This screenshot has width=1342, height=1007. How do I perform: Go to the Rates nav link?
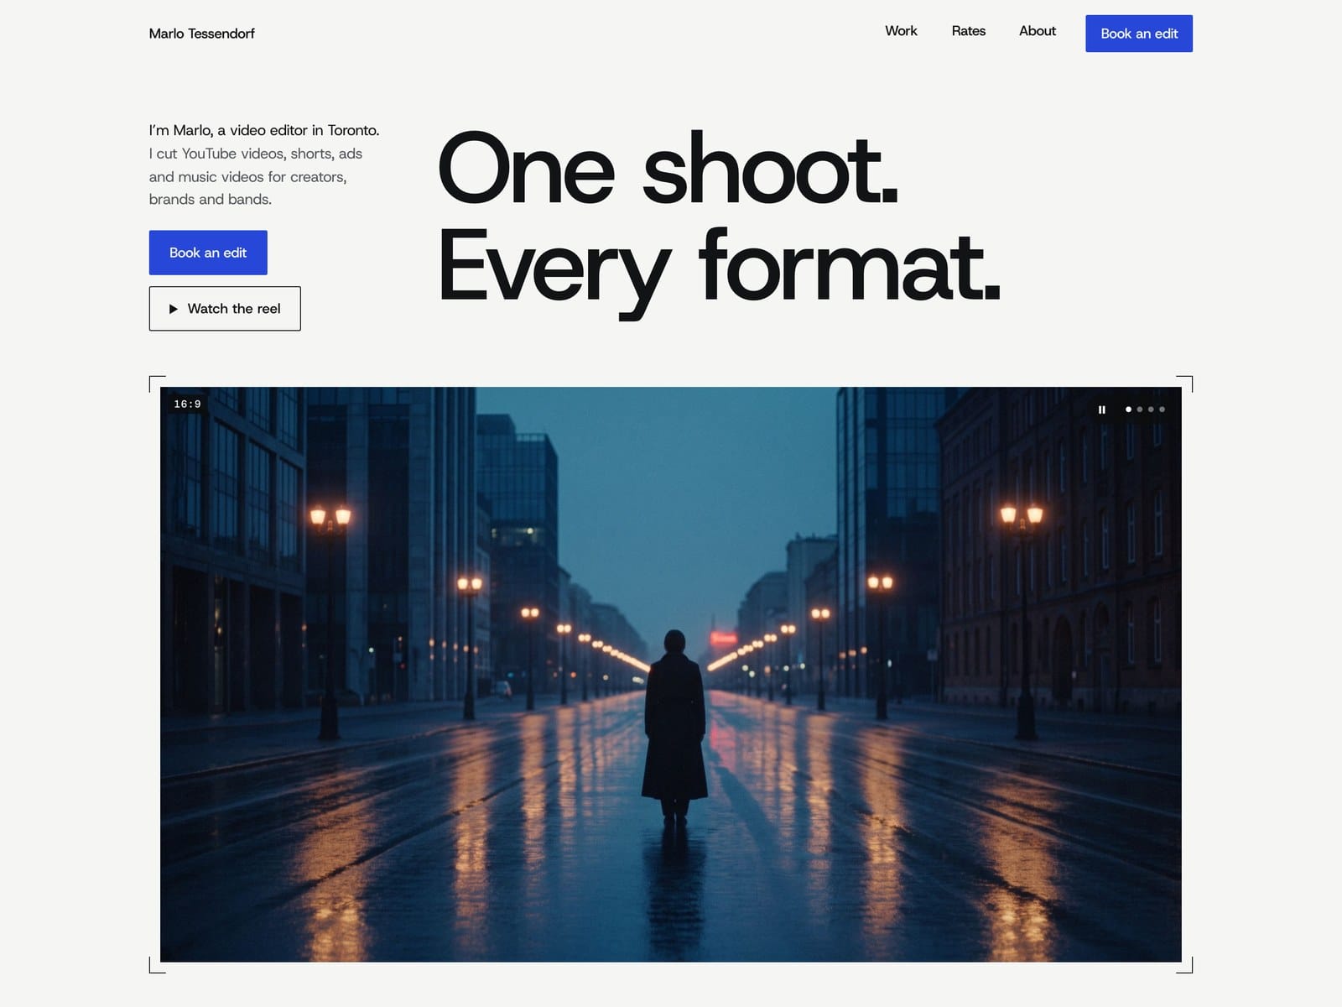(968, 31)
